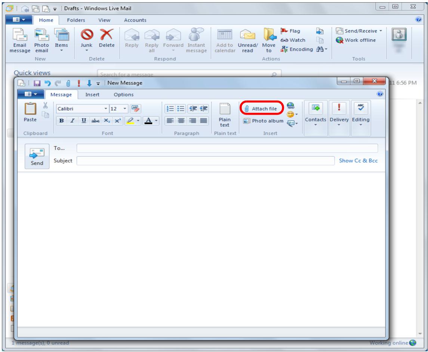The height and width of the screenshot is (352, 428).
Task: Apply yellow text highlight color
Action: (x=130, y=121)
